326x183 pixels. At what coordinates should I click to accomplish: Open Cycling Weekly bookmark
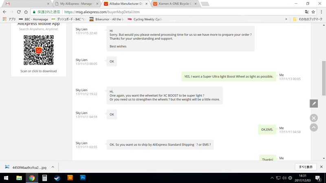145,19
